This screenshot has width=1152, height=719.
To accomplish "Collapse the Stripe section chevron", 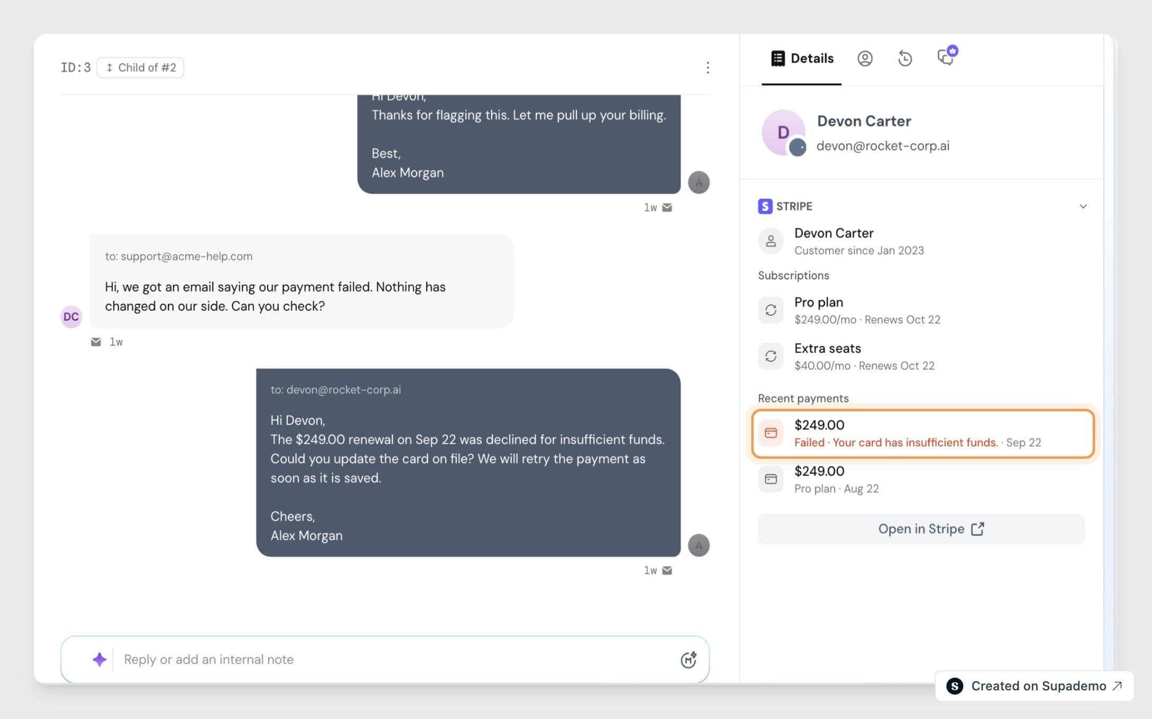I will (x=1083, y=206).
